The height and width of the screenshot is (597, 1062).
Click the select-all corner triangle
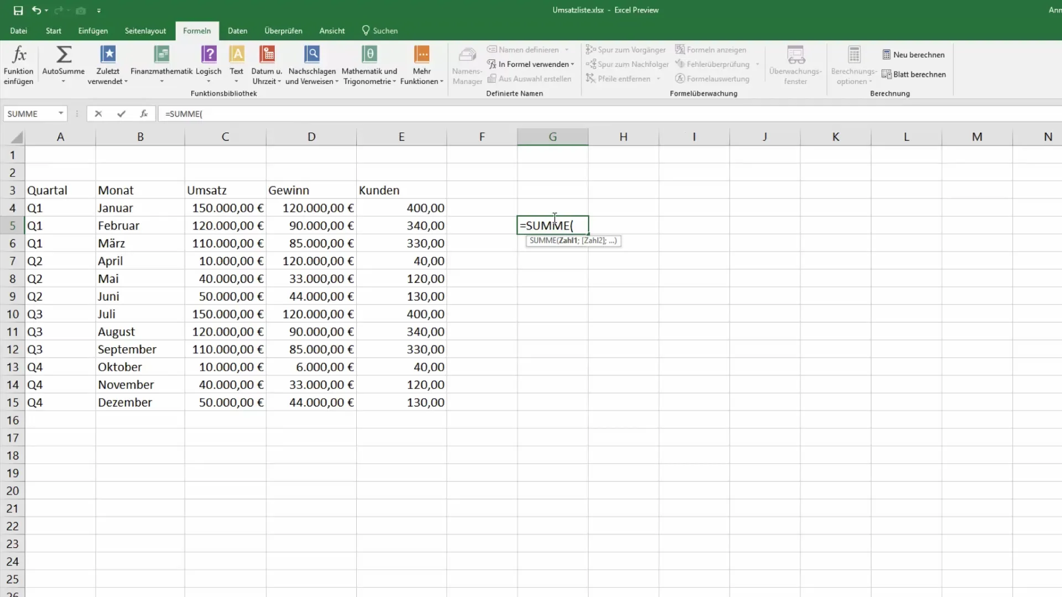click(17, 137)
